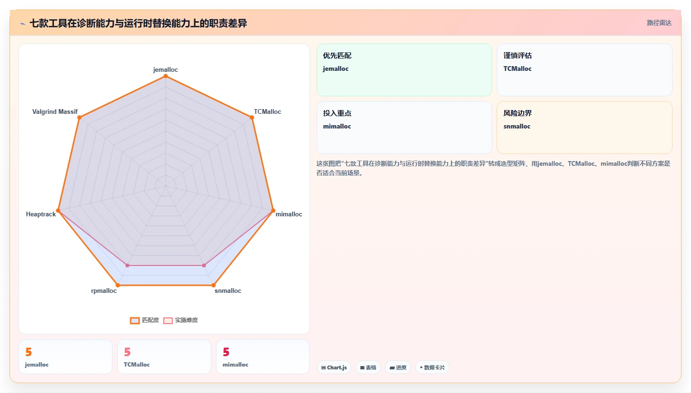The image size is (691, 393).
Task: Click the orange data point at rpmalloc vertex
Action: point(118,285)
